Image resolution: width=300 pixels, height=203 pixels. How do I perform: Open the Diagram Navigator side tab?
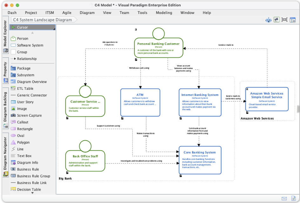pos(5,155)
